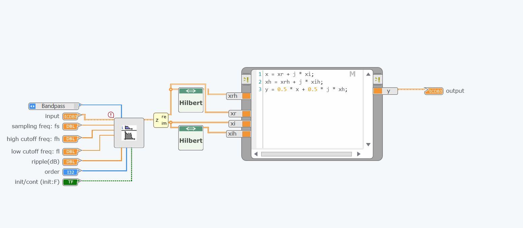Click the Bandpass enum selector arrows
This screenshot has width=523, height=228.
pos(32,106)
